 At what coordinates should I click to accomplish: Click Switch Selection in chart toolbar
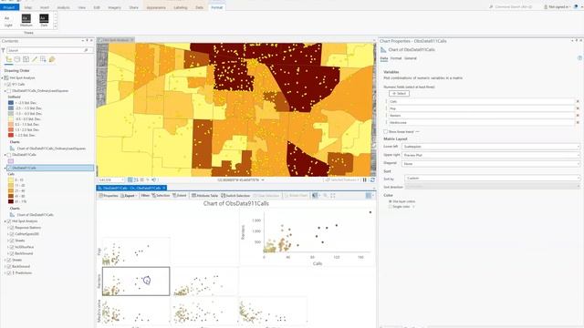pos(235,196)
